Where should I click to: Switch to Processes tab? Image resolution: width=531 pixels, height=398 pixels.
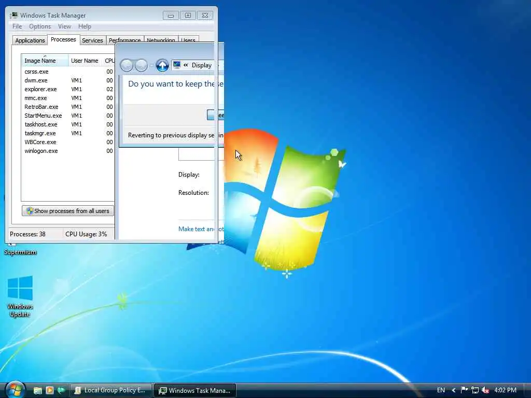63,39
